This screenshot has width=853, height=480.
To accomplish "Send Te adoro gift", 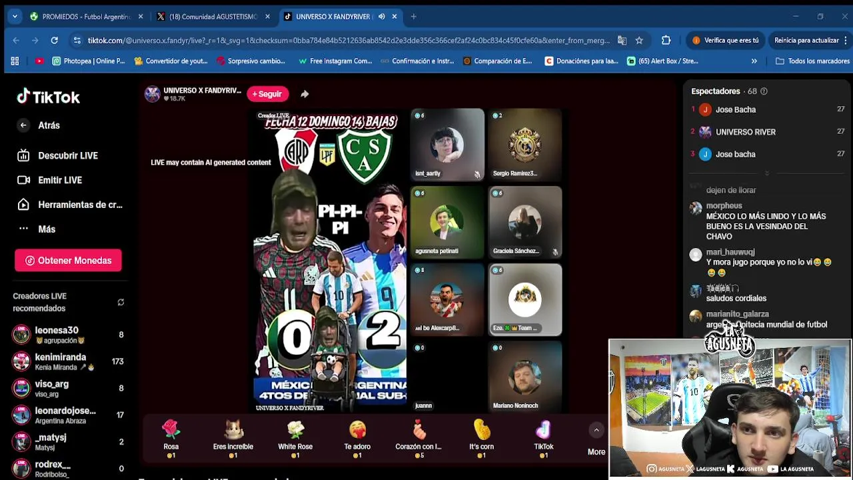I will click(x=357, y=439).
